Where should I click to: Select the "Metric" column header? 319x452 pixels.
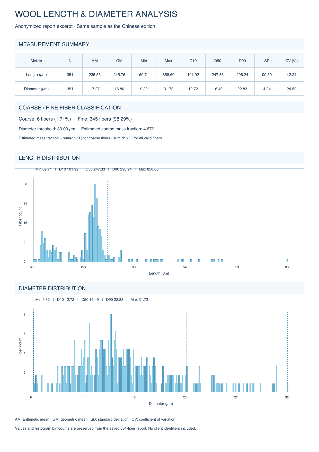click(36, 61)
